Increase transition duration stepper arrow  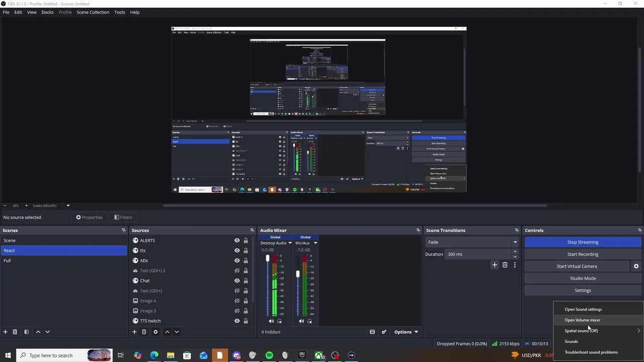[515, 252]
